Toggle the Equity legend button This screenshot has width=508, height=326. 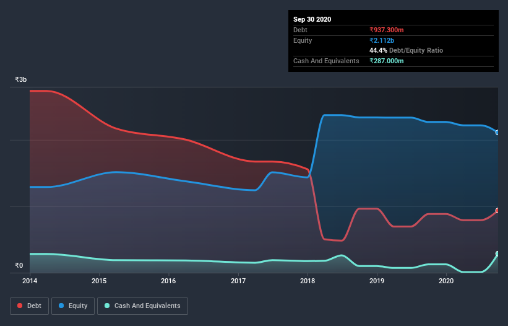(73, 306)
